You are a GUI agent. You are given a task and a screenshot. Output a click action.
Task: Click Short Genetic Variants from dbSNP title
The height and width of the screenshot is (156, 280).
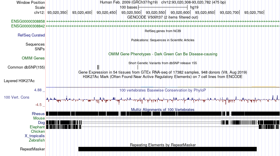163,63
